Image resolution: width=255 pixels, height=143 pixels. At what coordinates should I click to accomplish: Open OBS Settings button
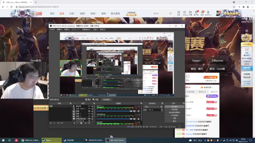click(x=174, y=118)
